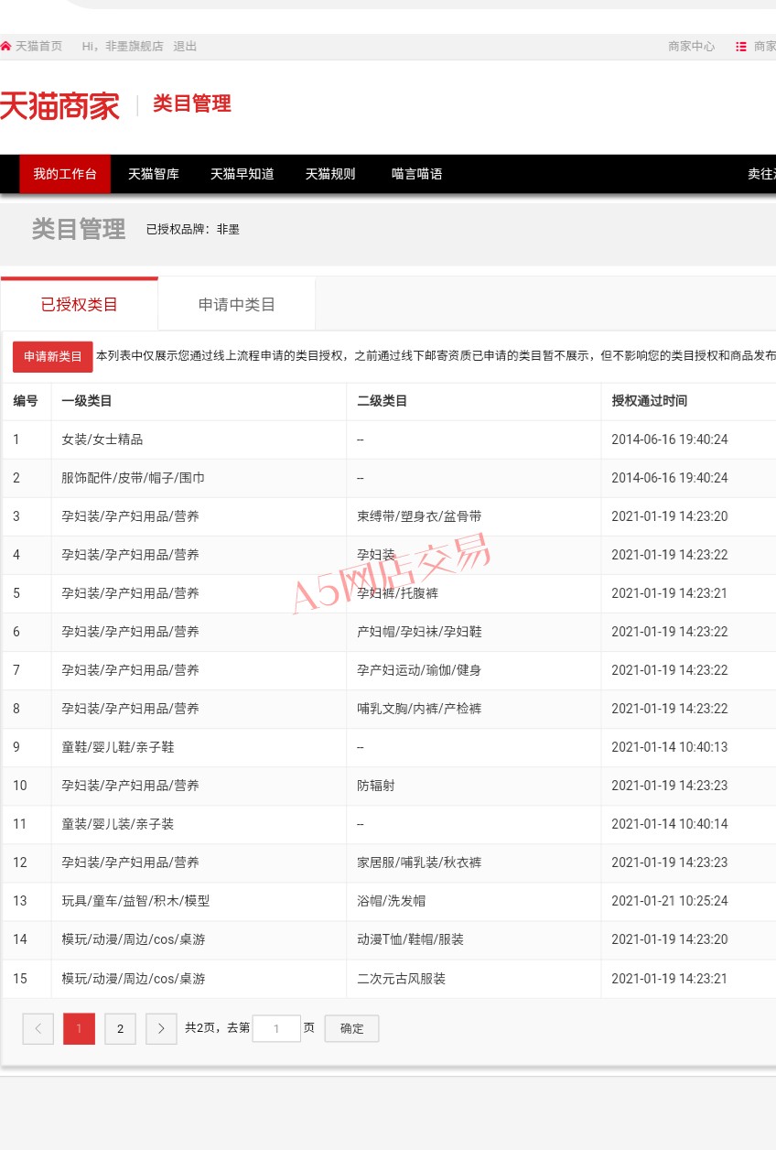The width and height of the screenshot is (776, 1150).
Task: Click the 天猫商家 logo
Action: [59, 105]
